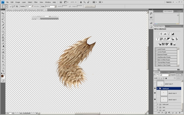This screenshot has width=184, height=115.
Task: Enable lock all for layer
Action: 166,78
